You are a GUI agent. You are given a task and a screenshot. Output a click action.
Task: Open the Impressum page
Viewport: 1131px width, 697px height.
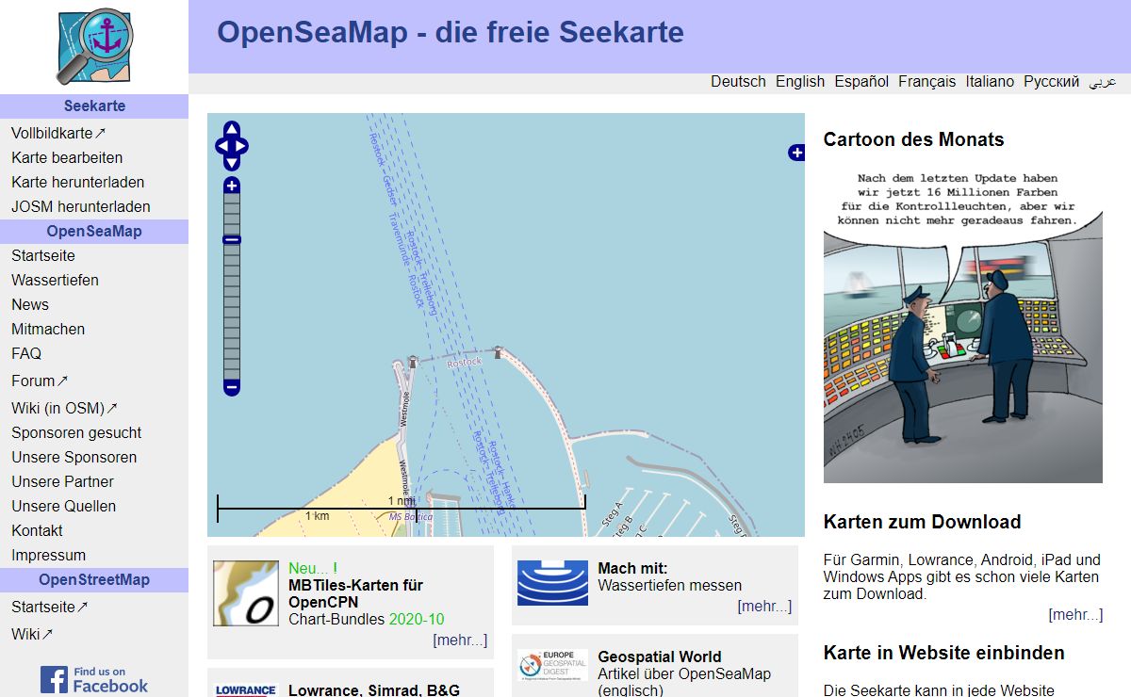click(48, 555)
